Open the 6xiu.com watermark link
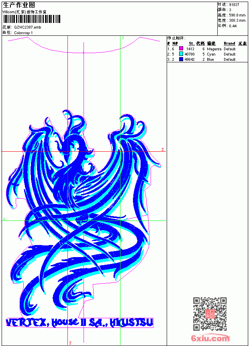The image size is (249, 346). point(210,338)
